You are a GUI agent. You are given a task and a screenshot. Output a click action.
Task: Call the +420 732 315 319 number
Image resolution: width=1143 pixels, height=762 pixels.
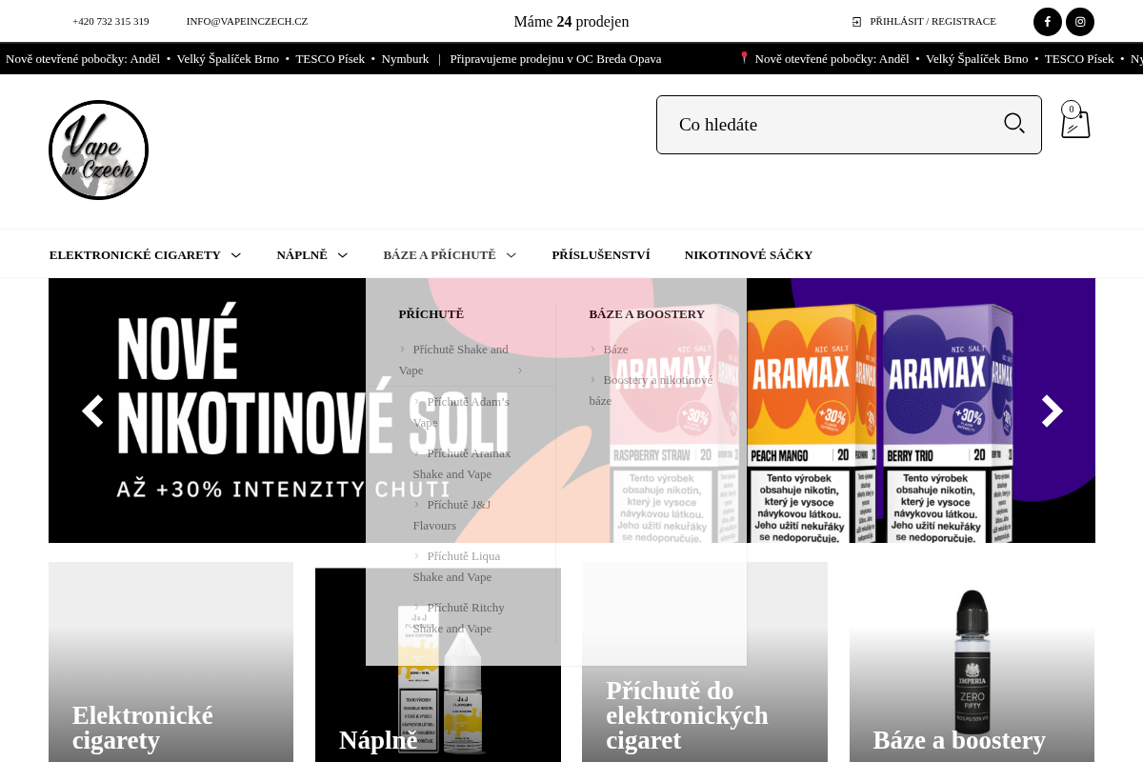(110, 22)
